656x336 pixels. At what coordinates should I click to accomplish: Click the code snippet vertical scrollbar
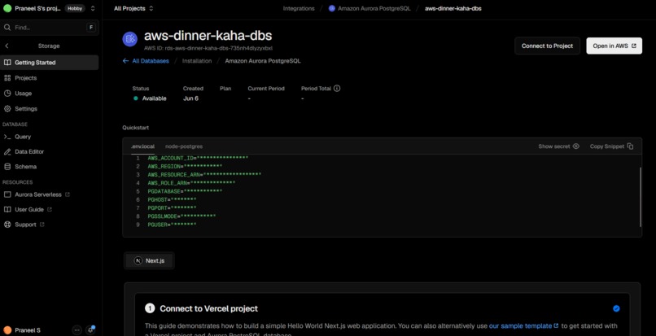point(640,197)
